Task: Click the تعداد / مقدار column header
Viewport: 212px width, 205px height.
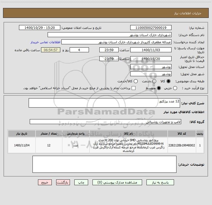Action: [x=49, y=133]
